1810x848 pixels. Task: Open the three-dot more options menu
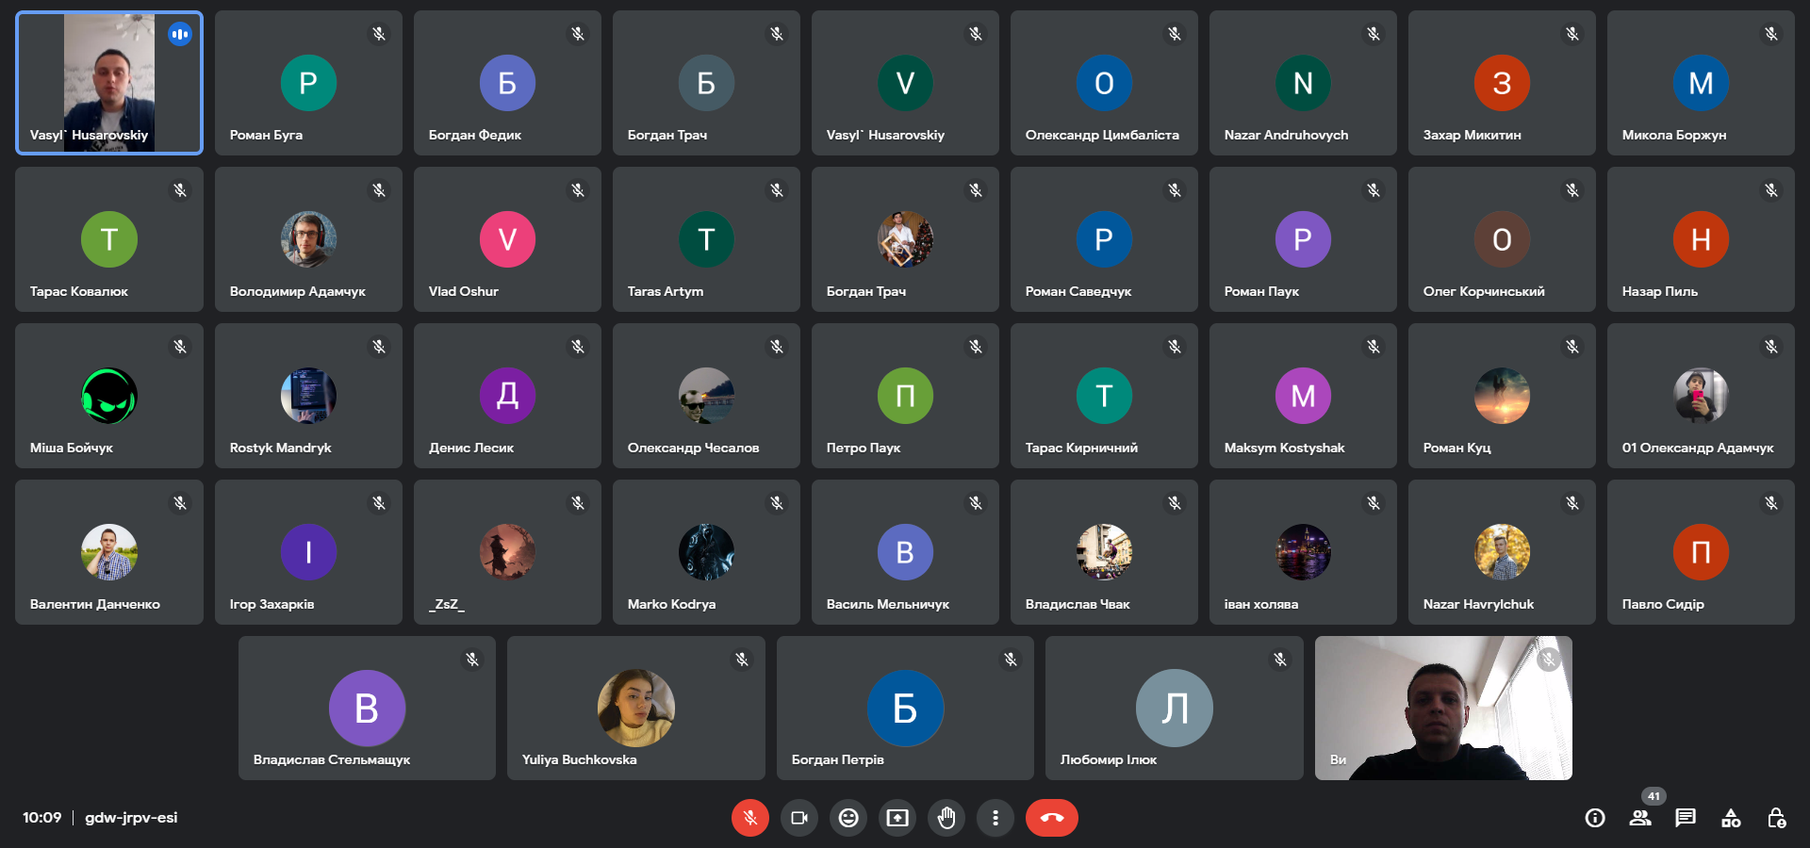(x=995, y=818)
